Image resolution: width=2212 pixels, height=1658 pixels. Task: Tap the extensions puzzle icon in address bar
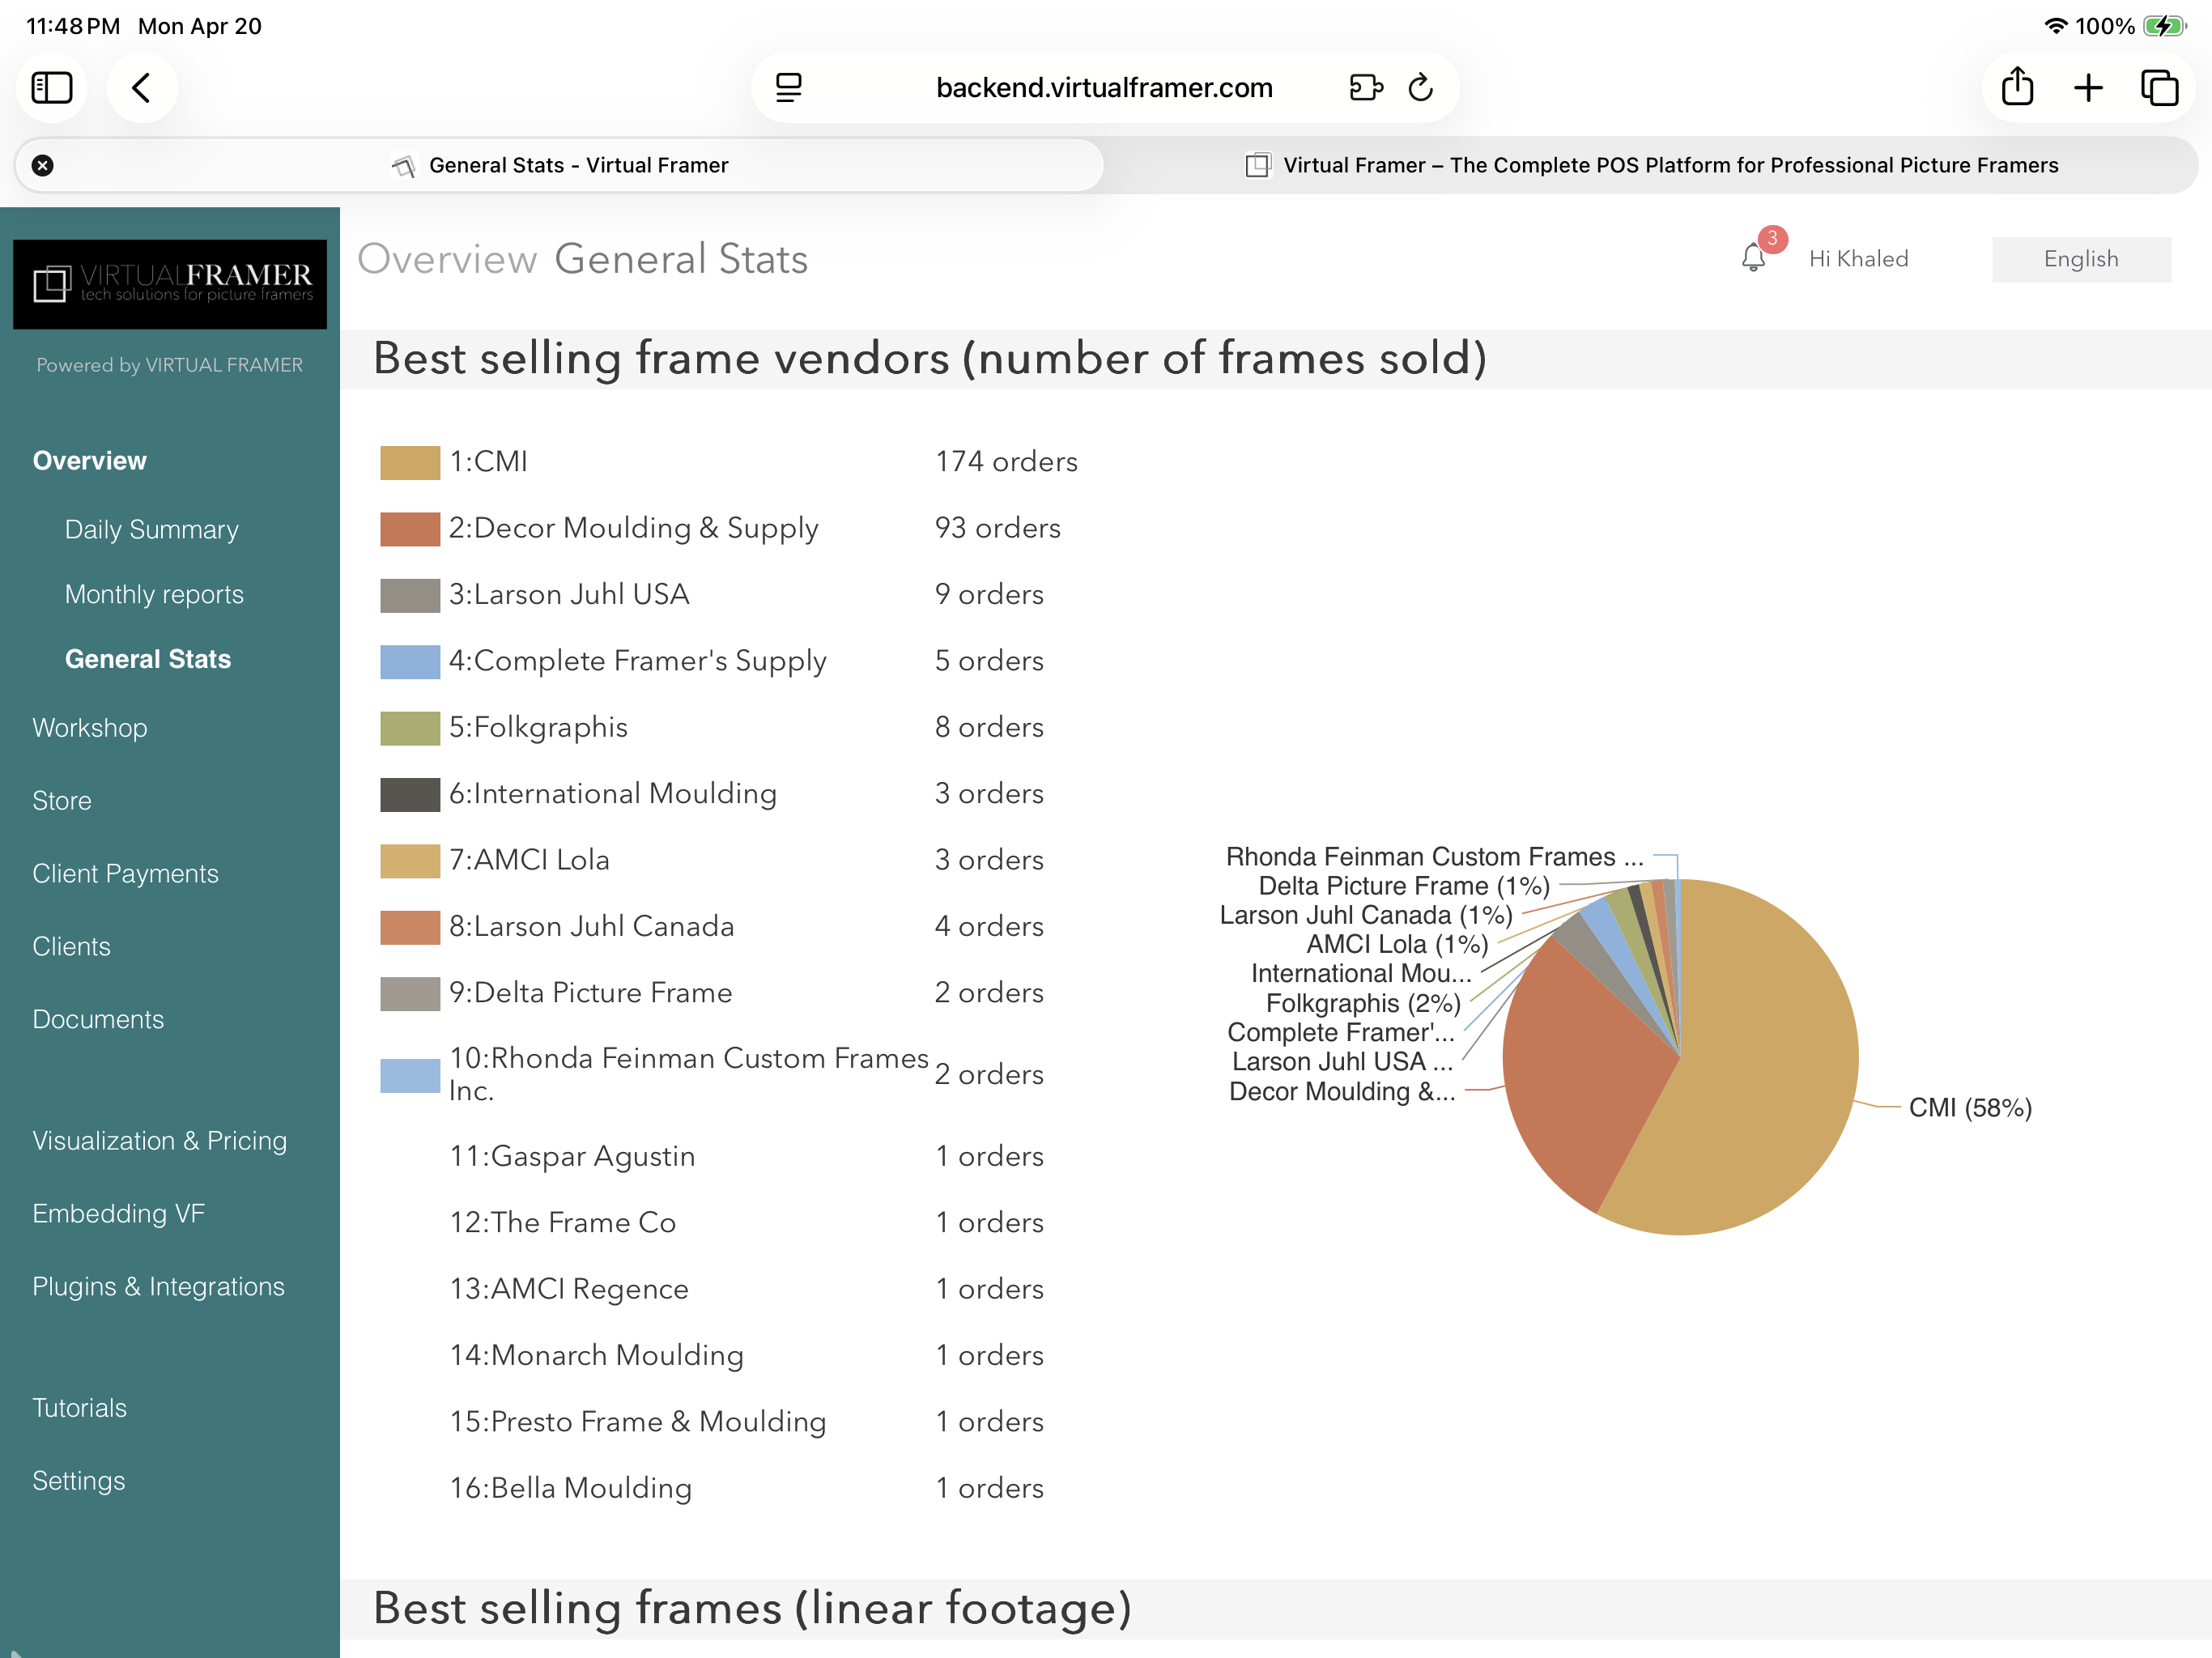click(1365, 88)
